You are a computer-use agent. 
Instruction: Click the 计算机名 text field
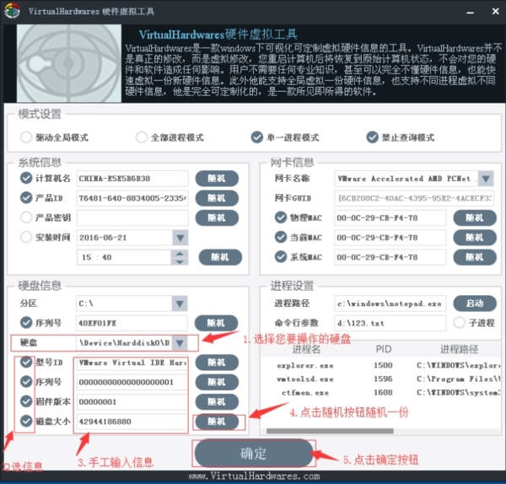[x=132, y=179]
